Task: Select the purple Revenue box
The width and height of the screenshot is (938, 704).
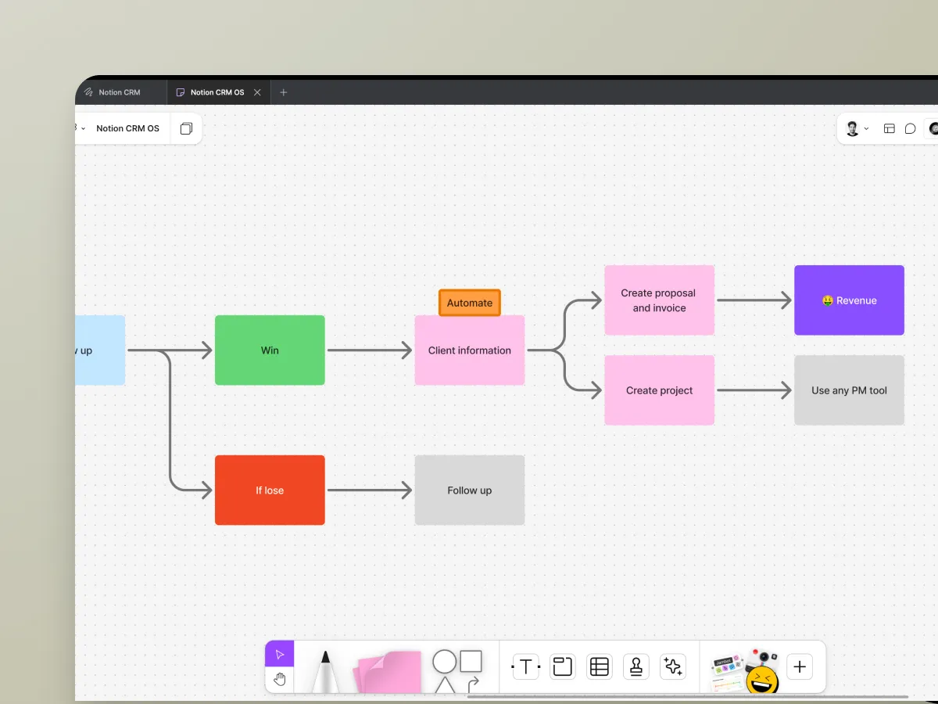Action: 849,300
